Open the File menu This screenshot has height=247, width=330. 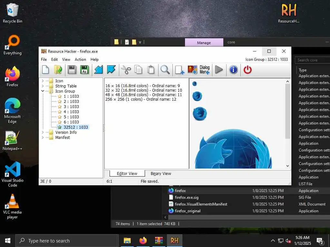click(x=44, y=59)
